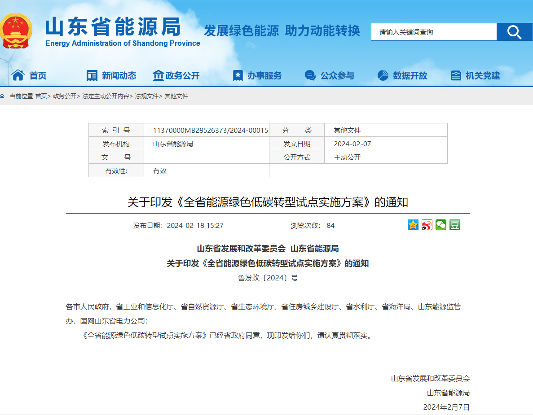
Task: Click the 文号 label cell
Action: (116, 157)
